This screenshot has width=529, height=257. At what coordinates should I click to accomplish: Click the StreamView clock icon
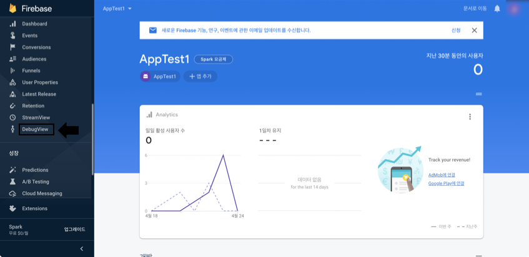(12, 117)
